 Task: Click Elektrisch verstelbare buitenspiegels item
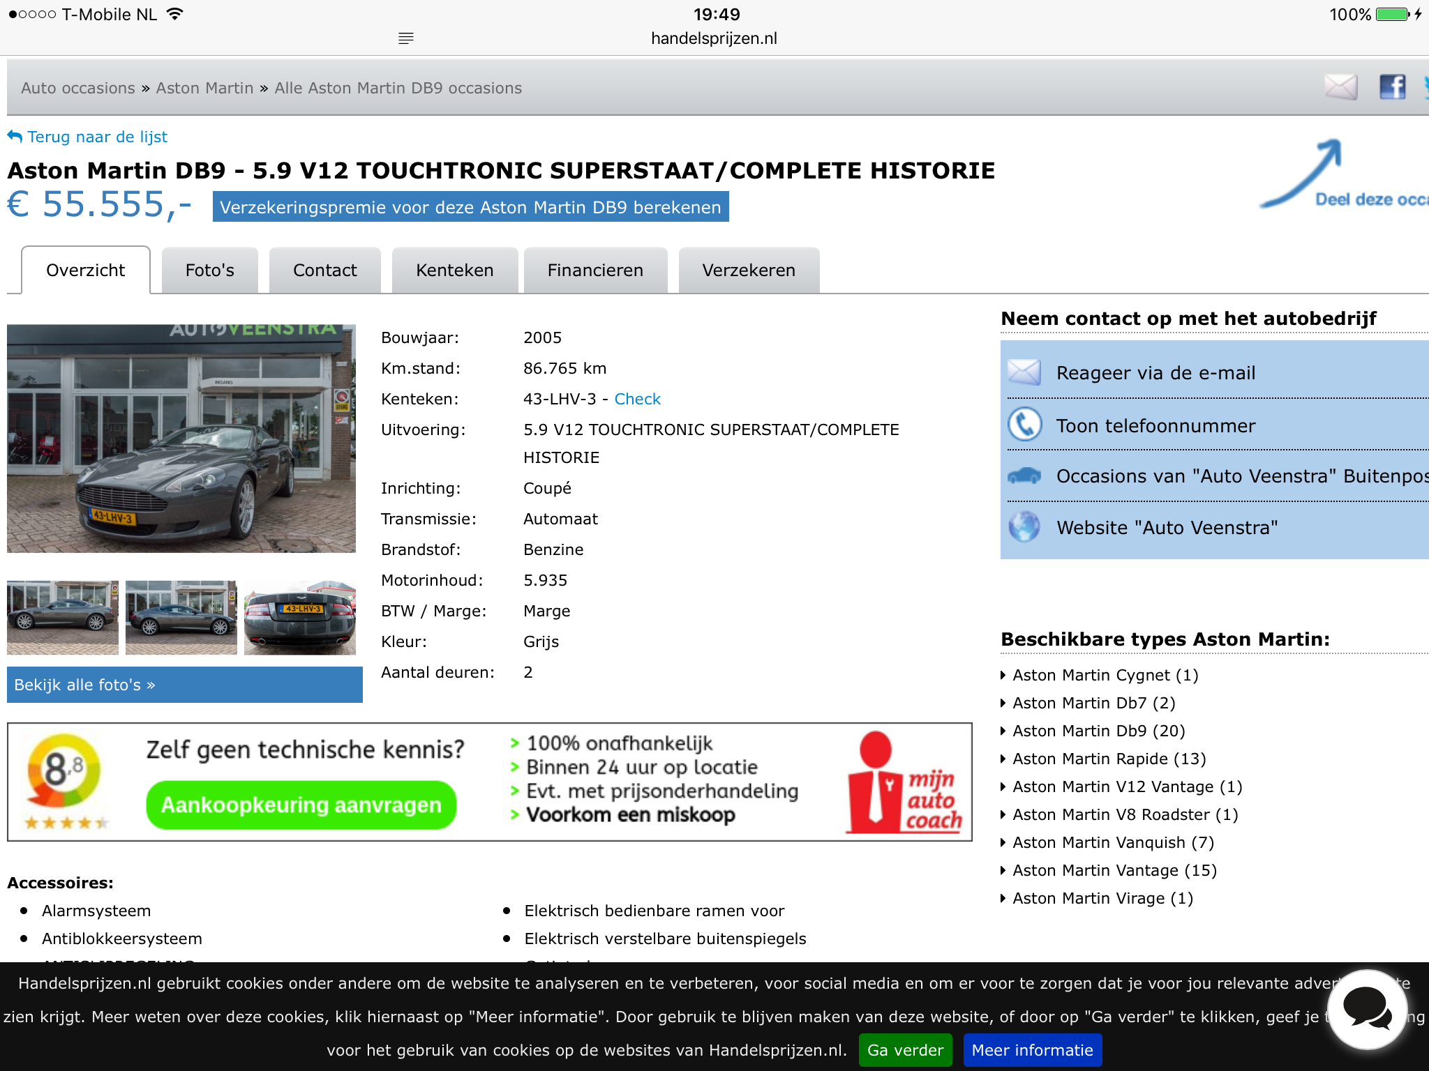[666, 939]
